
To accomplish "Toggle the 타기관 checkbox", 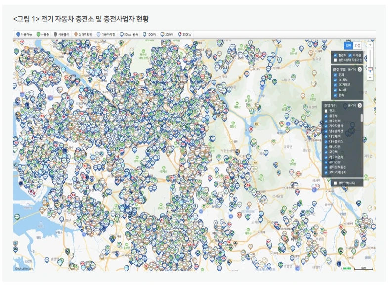I will pos(350,55).
